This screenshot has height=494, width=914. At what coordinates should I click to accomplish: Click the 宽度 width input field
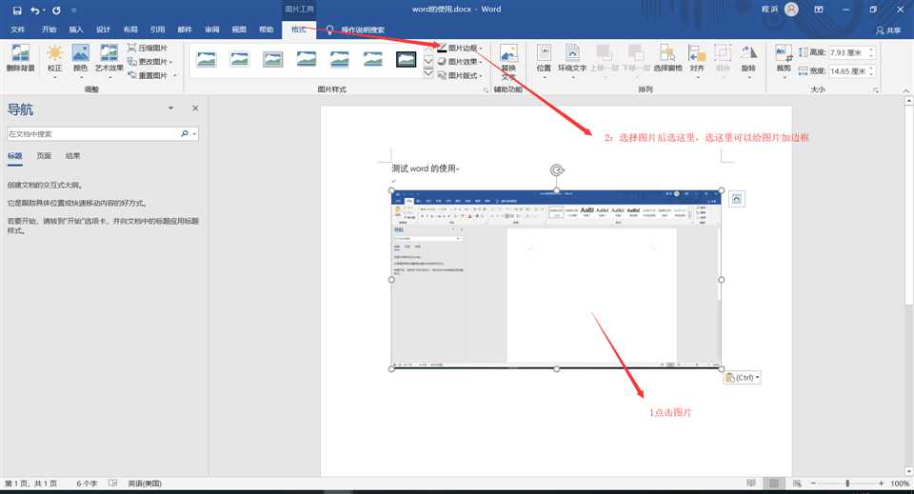(x=848, y=71)
